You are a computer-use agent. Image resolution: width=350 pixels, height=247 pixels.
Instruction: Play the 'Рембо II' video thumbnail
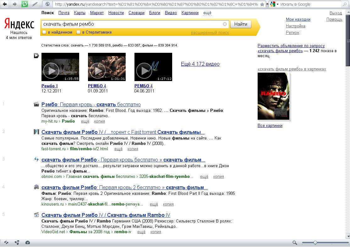[x=60, y=67]
